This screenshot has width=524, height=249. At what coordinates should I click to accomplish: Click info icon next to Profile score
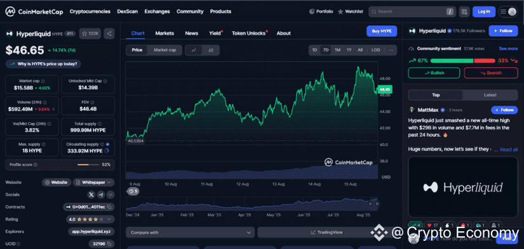tap(36, 165)
